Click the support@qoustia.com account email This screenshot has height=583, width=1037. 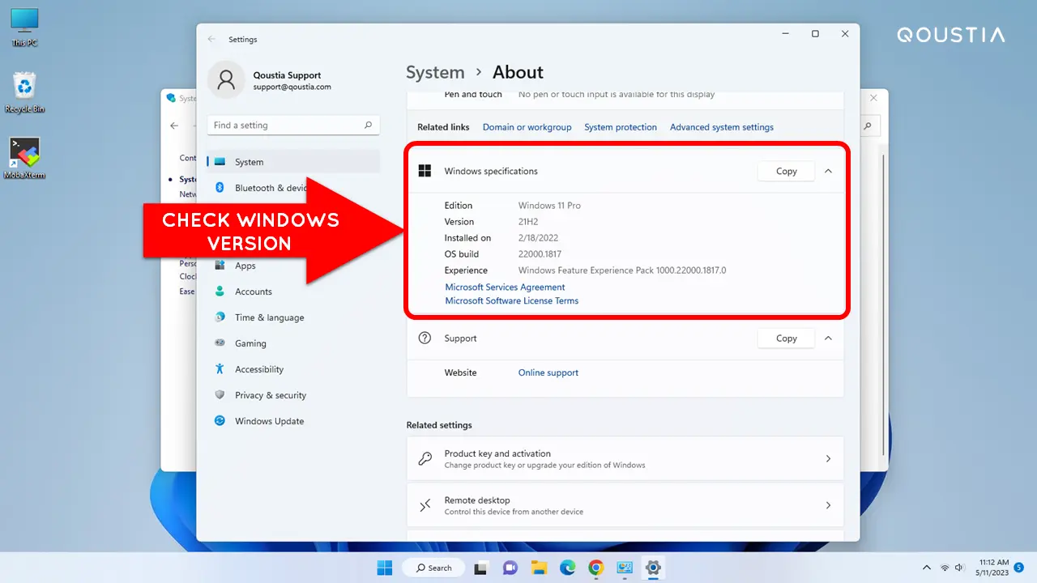[292, 87]
